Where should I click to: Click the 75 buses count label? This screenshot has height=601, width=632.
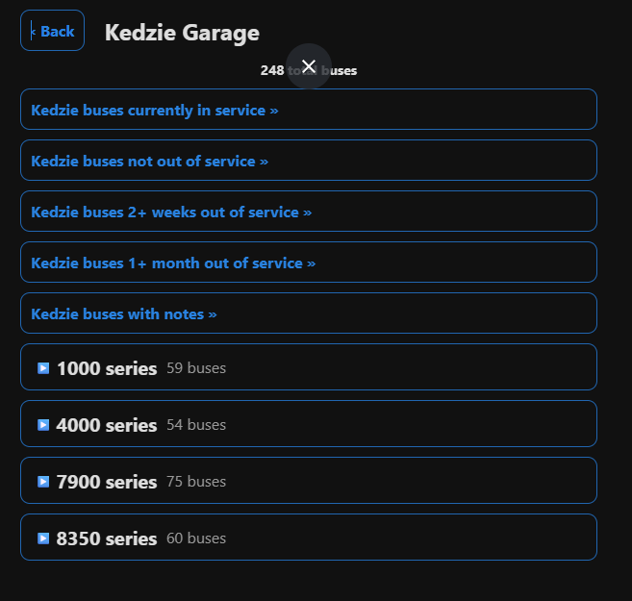point(196,482)
